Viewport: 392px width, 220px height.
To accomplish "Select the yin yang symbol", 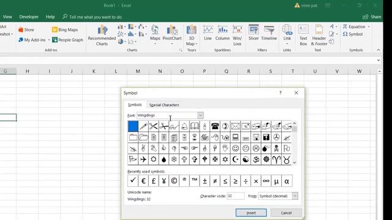I will pos(246,159).
